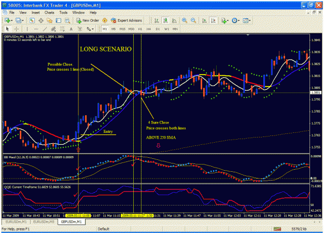The width and height of the screenshot is (324, 233).
Task: Switch to the EURUSDm,M1 chart tab
Action: pos(16,222)
